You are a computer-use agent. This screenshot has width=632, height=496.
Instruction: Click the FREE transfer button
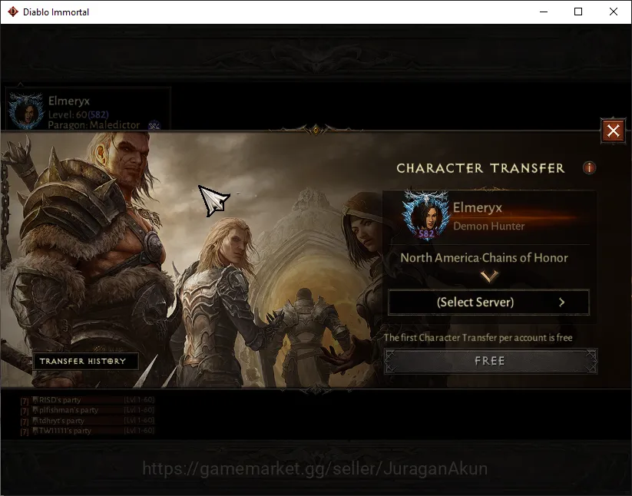pyautogui.click(x=490, y=361)
